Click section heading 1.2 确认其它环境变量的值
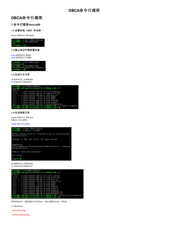 25,50
